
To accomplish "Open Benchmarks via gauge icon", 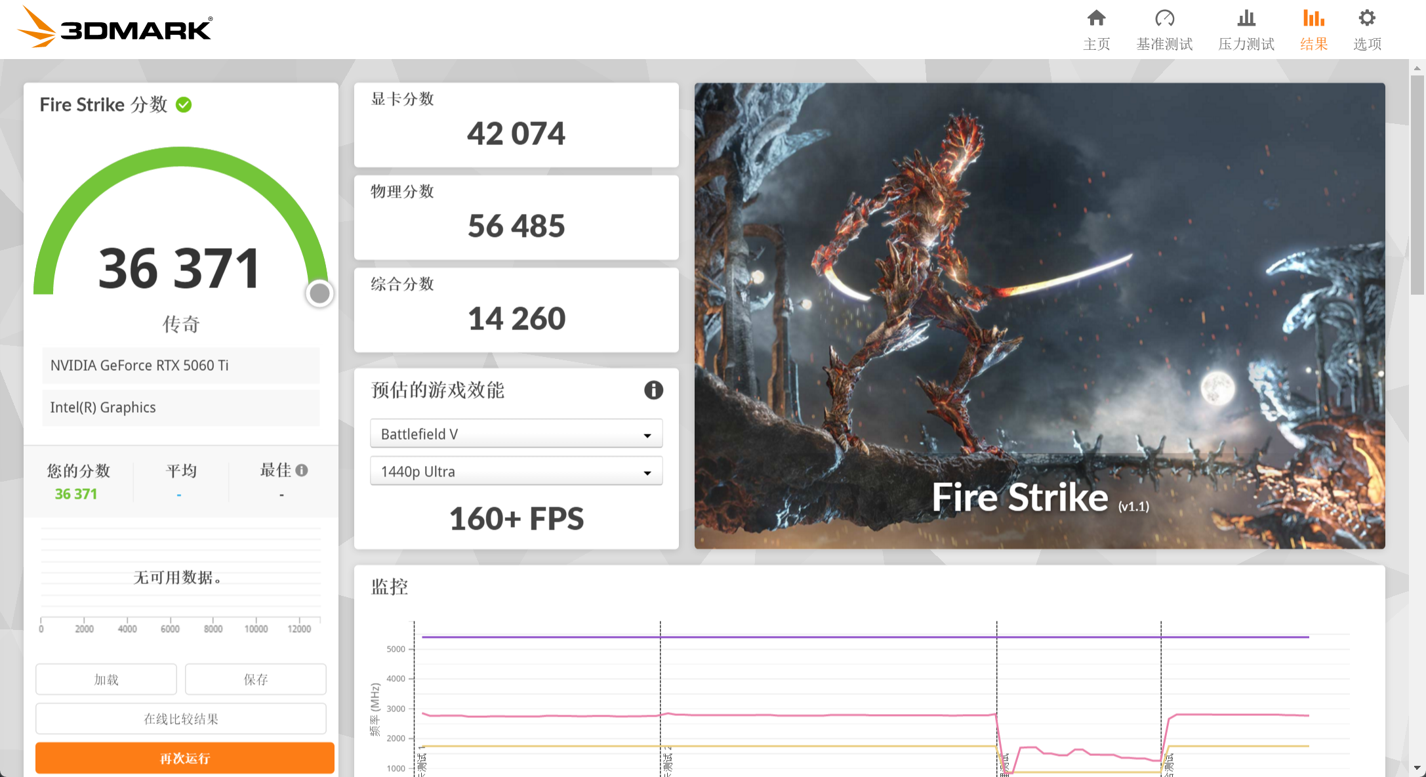I will pos(1164,18).
